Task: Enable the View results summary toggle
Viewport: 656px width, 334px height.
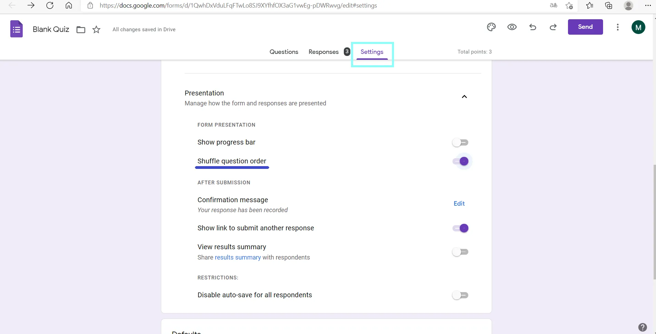Action: point(460,252)
